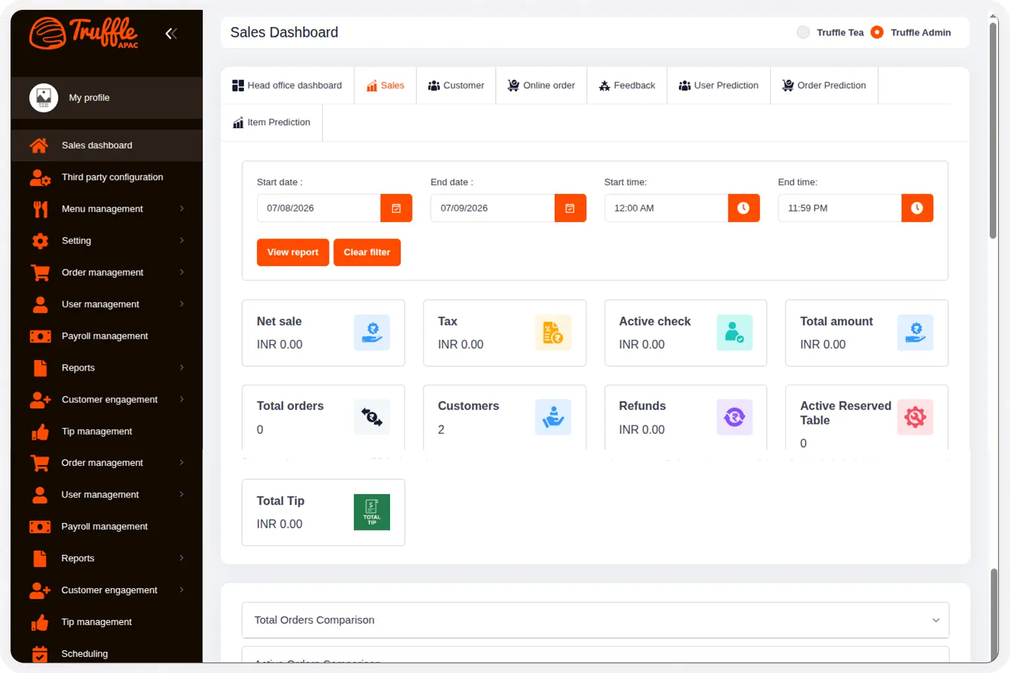Click the Clear filter button
1010x673 pixels.
[367, 252]
